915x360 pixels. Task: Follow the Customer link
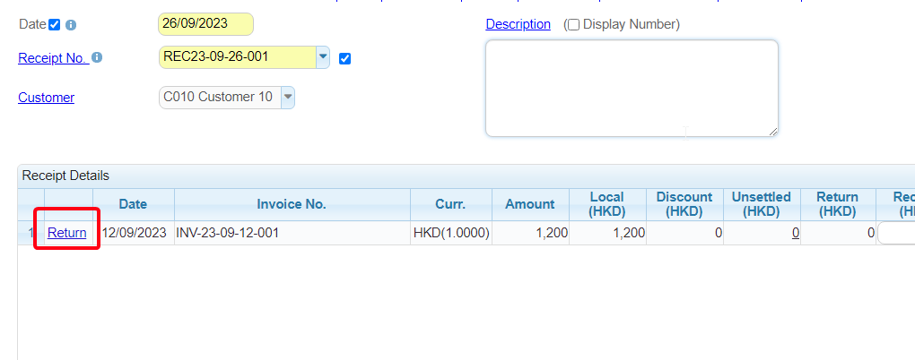coord(46,98)
